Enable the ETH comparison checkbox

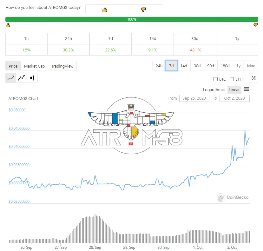click(x=232, y=79)
